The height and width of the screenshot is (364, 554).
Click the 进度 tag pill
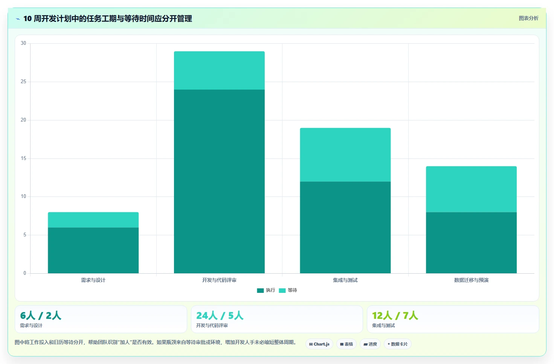click(x=370, y=344)
